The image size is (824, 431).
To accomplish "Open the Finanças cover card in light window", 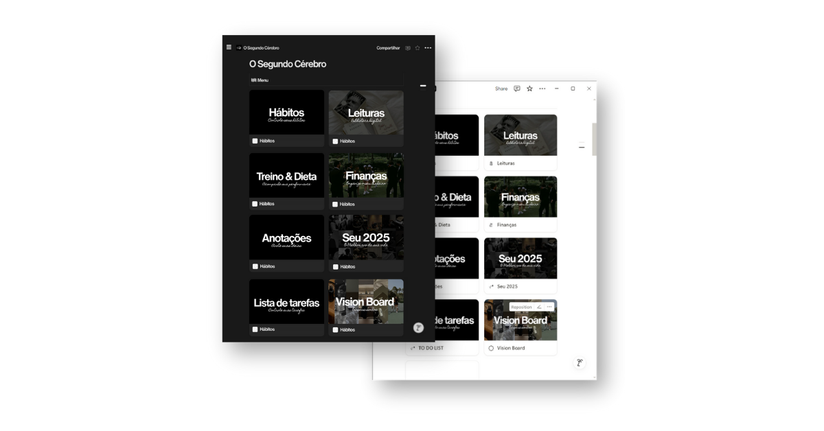I will pos(520,197).
